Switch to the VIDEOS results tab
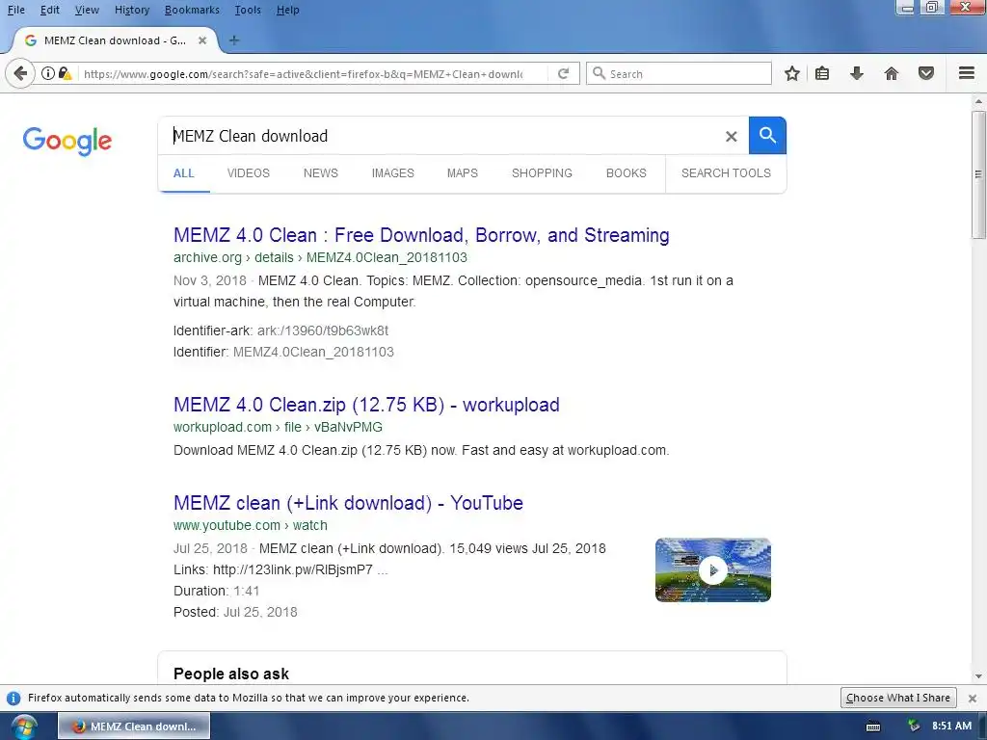The height and width of the screenshot is (740, 987). [248, 173]
